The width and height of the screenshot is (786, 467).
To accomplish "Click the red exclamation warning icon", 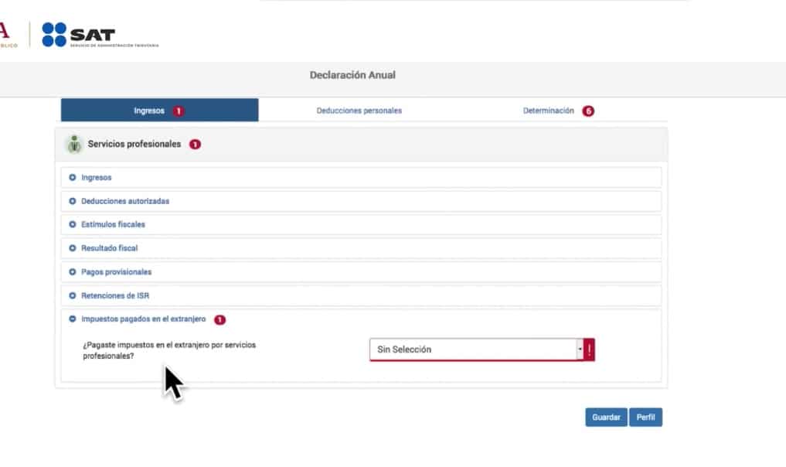I will click(x=589, y=350).
